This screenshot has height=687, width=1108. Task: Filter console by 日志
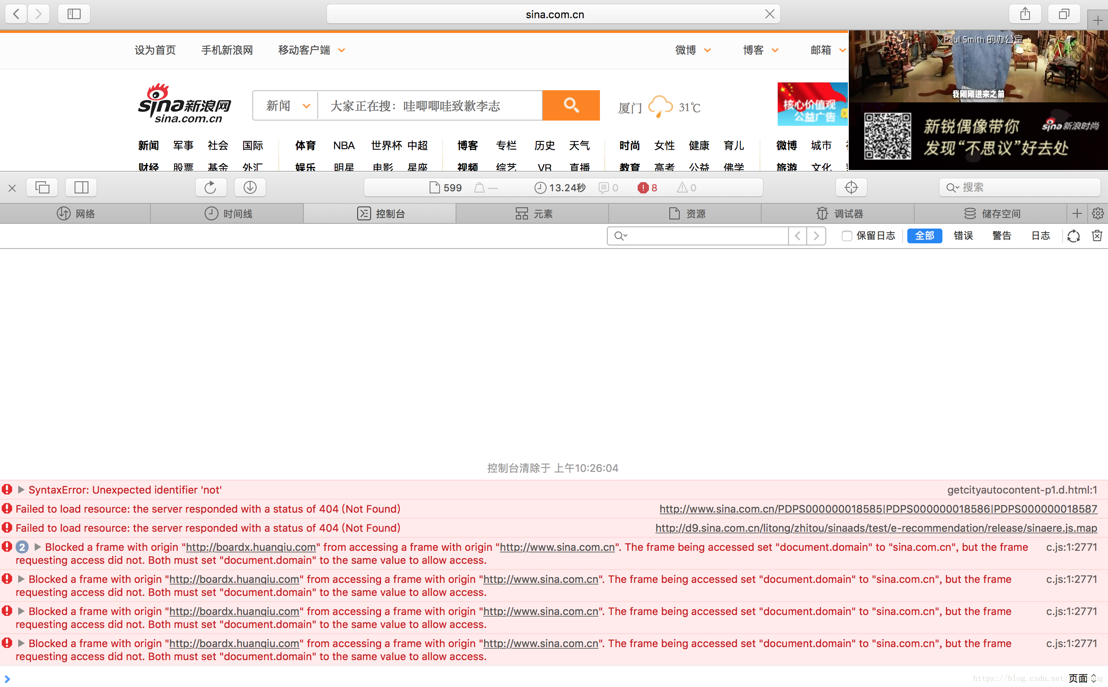pyautogui.click(x=1040, y=236)
